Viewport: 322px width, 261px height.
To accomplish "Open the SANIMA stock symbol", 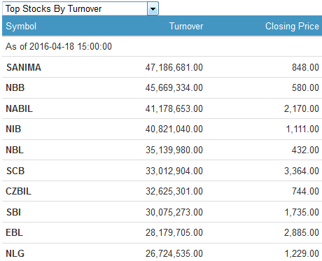I will 24,67.
